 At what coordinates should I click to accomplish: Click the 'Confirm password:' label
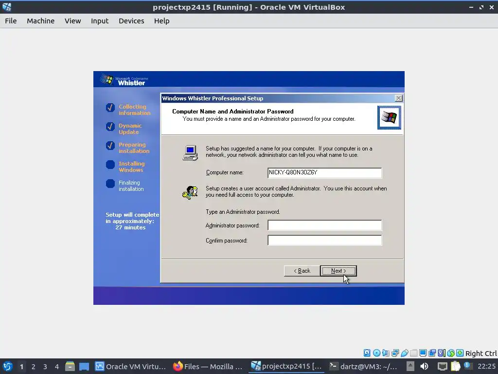tap(227, 241)
